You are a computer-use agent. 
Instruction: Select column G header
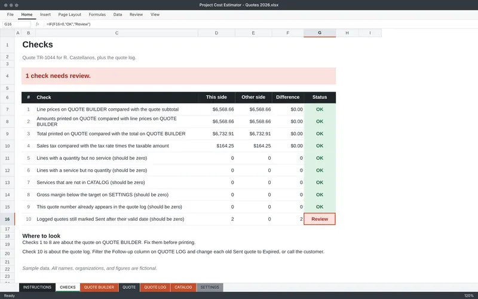320,33
